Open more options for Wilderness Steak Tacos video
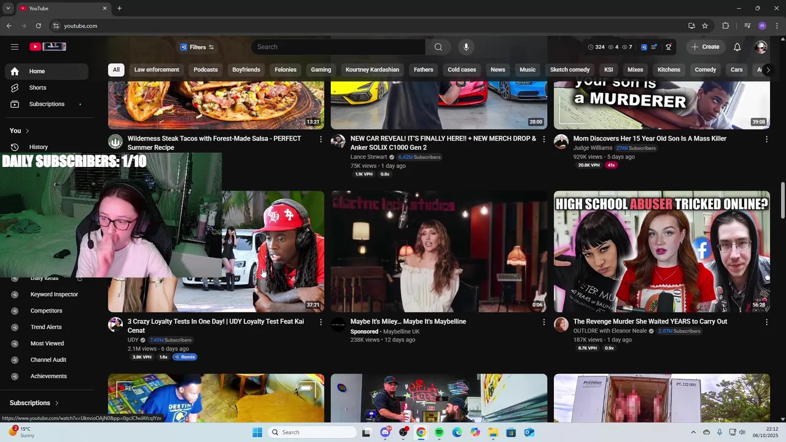 pyautogui.click(x=321, y=139)
